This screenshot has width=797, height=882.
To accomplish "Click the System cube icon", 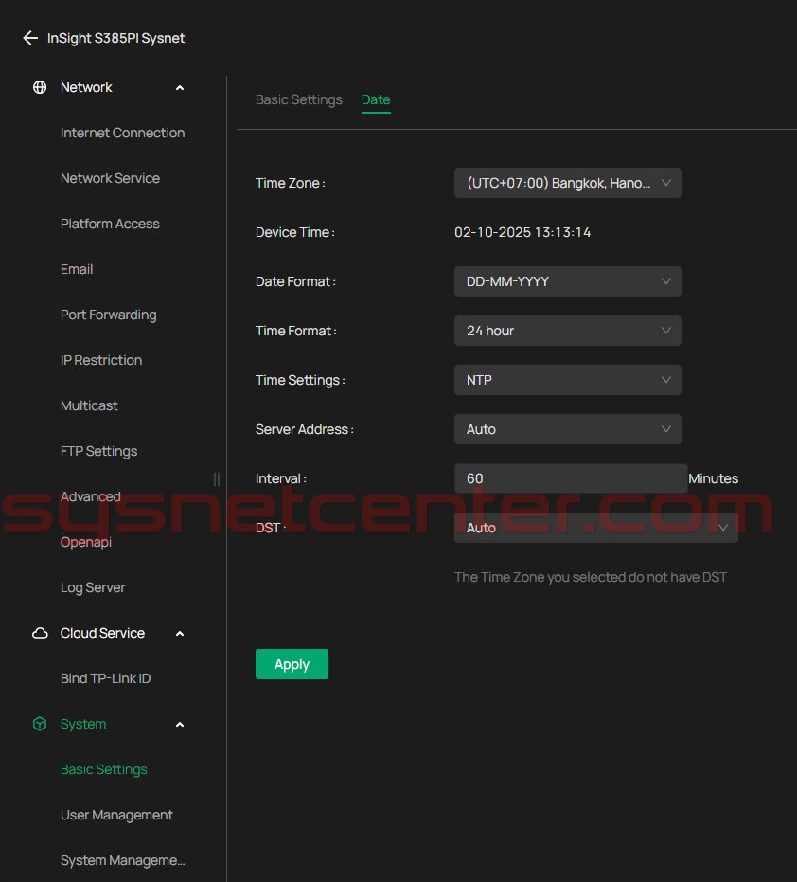I will [x=40, y=725].
